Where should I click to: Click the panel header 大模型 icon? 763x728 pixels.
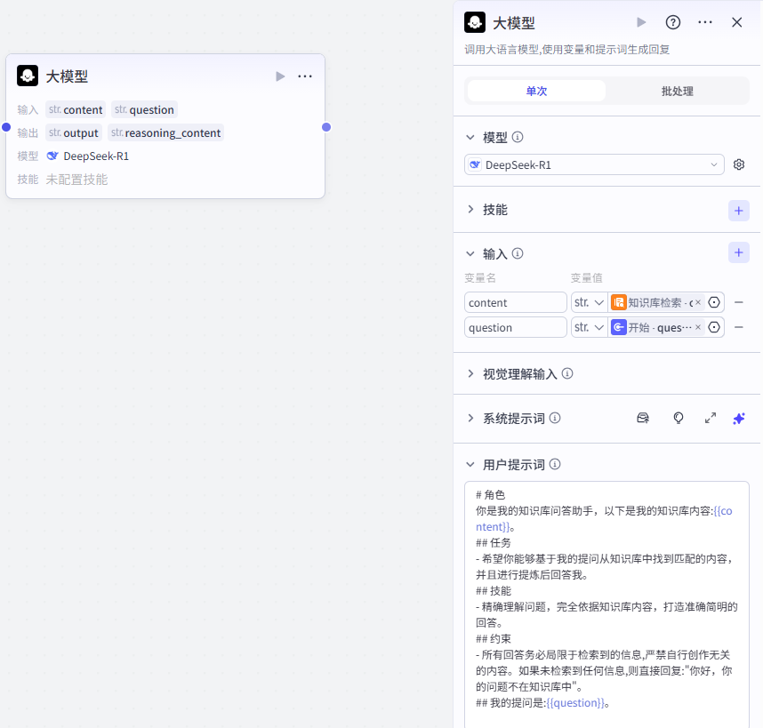tap(475, 22)
